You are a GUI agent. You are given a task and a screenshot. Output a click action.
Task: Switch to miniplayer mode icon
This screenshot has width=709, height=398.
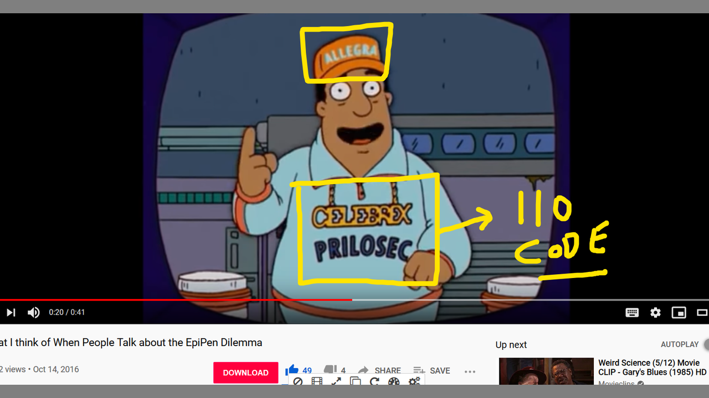(x=679, y=312)
